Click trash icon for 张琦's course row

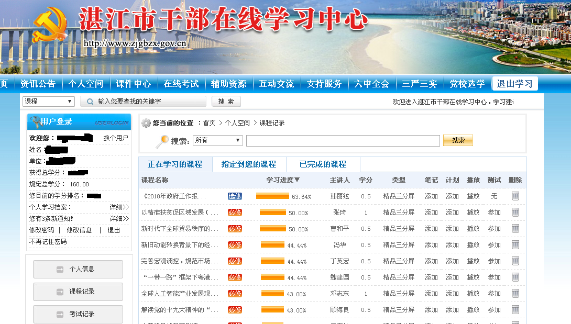[x=515, y=213]
